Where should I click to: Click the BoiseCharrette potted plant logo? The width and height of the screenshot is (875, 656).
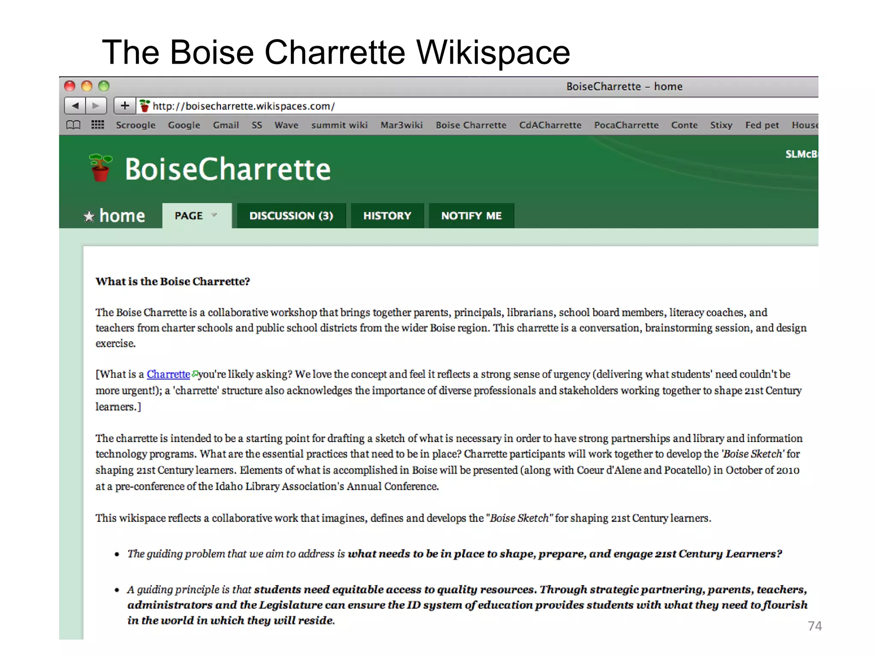[100, 168]
